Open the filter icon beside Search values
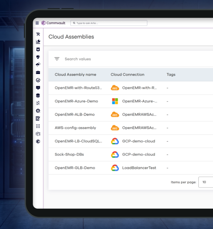Viewport: 213px width, 229px height. (x=57, y=59)
